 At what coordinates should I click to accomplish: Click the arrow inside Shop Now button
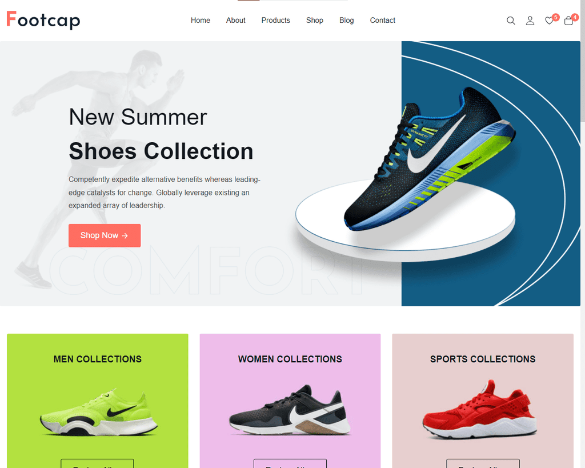(x=125, y=236)
